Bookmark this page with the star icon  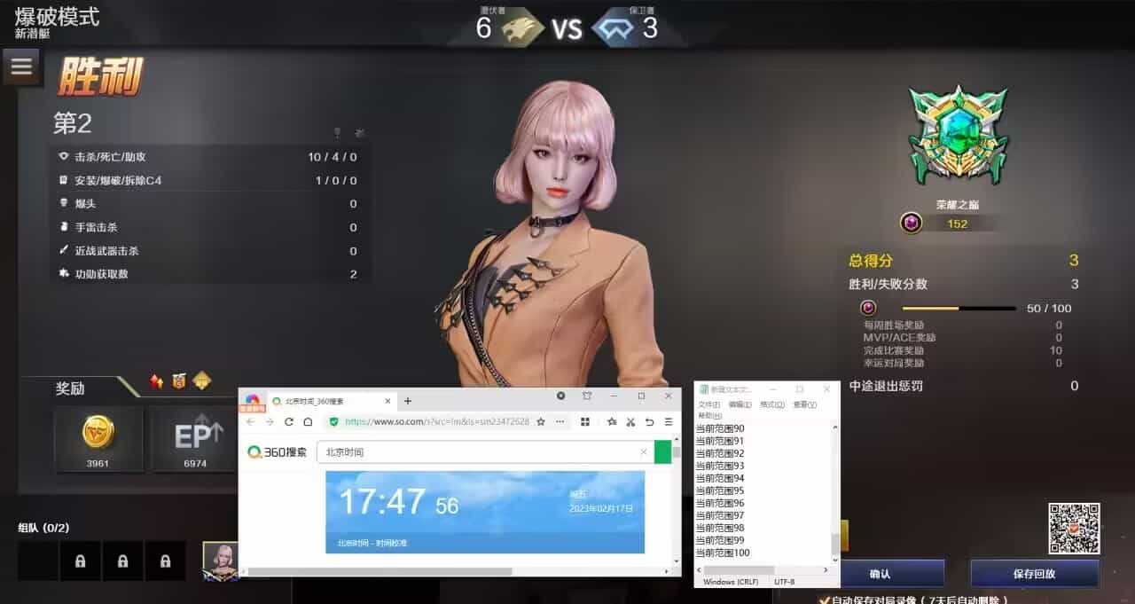point(540,422)
